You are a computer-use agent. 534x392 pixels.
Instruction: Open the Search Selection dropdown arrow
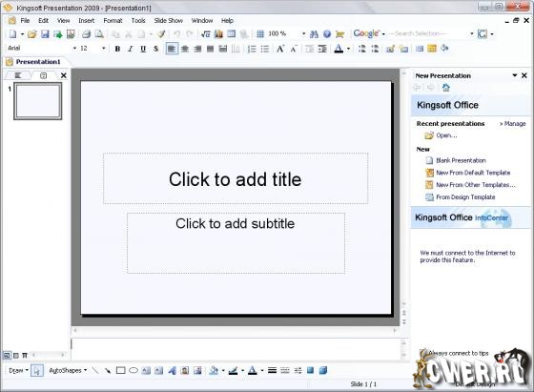pyautogui.click(x=472, y=33)
